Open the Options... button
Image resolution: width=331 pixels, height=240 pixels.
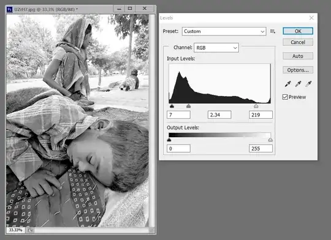[x=298, y=70]
